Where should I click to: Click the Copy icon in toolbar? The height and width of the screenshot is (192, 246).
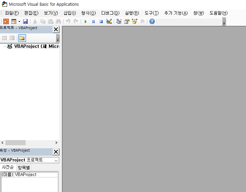pyautogui.click(x=43, y=21)
